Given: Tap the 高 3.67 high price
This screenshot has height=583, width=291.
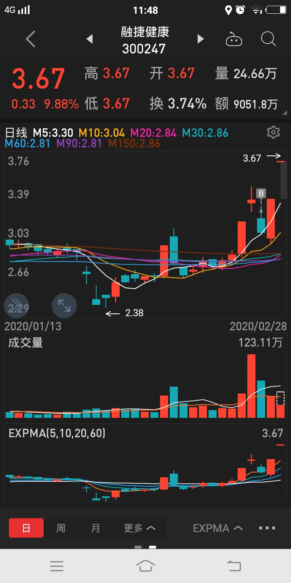Looking at the screenshot, I should pyautogui.click(x=107, y=74).
